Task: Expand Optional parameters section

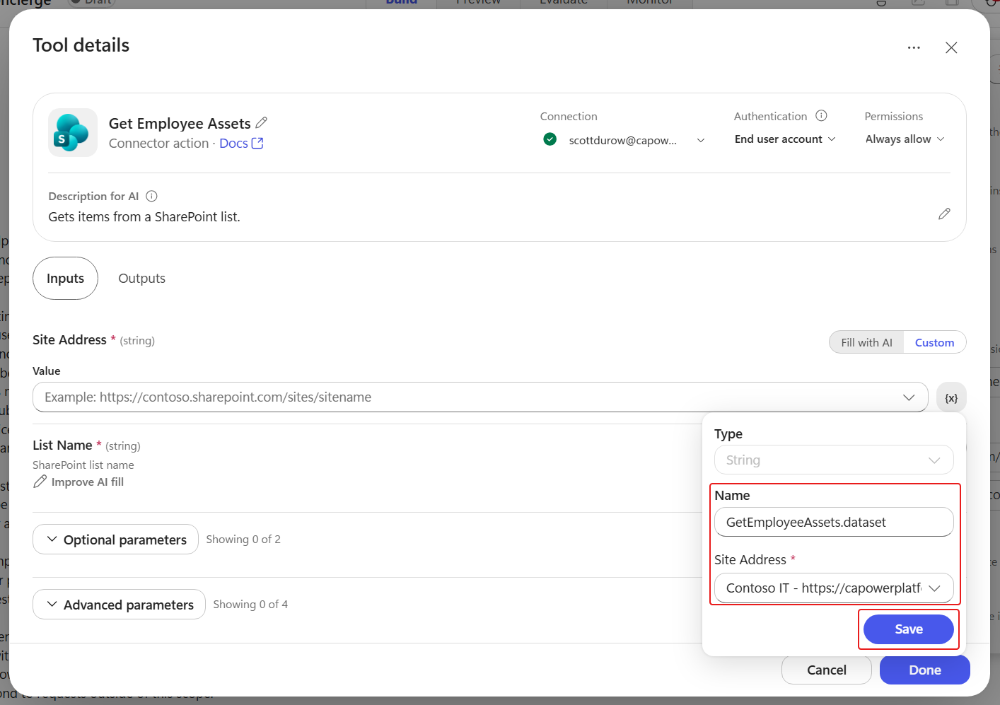Action: (x=115, y=540)
